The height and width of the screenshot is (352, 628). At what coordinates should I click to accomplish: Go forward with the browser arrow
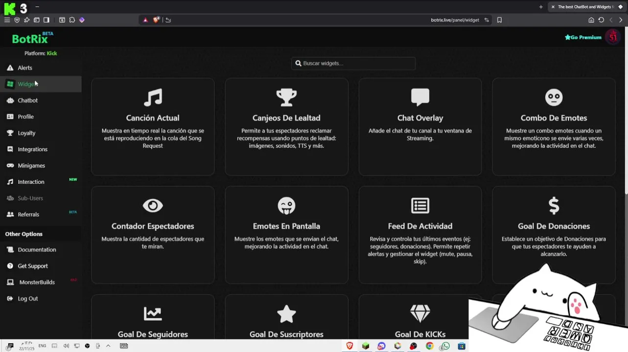click(621, 20)
